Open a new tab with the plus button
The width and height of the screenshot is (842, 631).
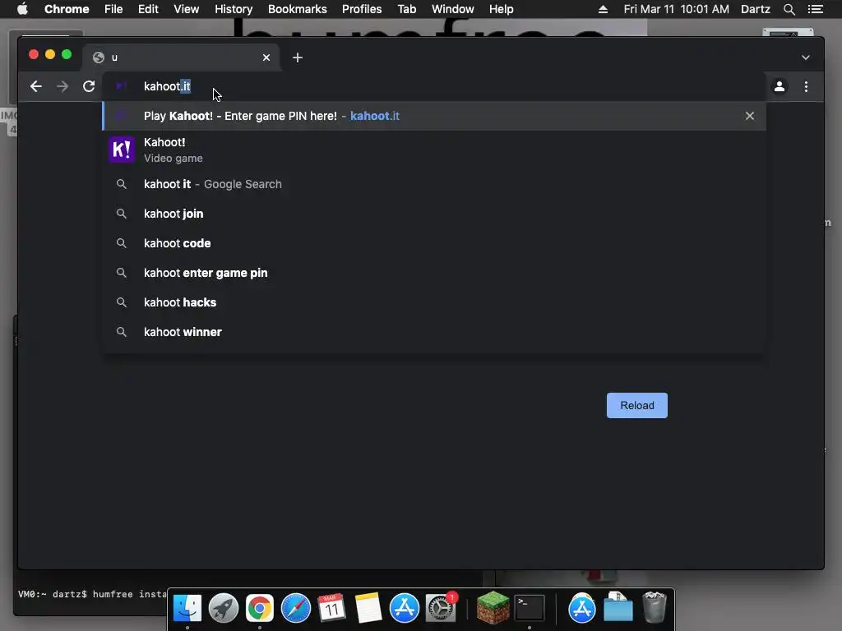(298, 58)
